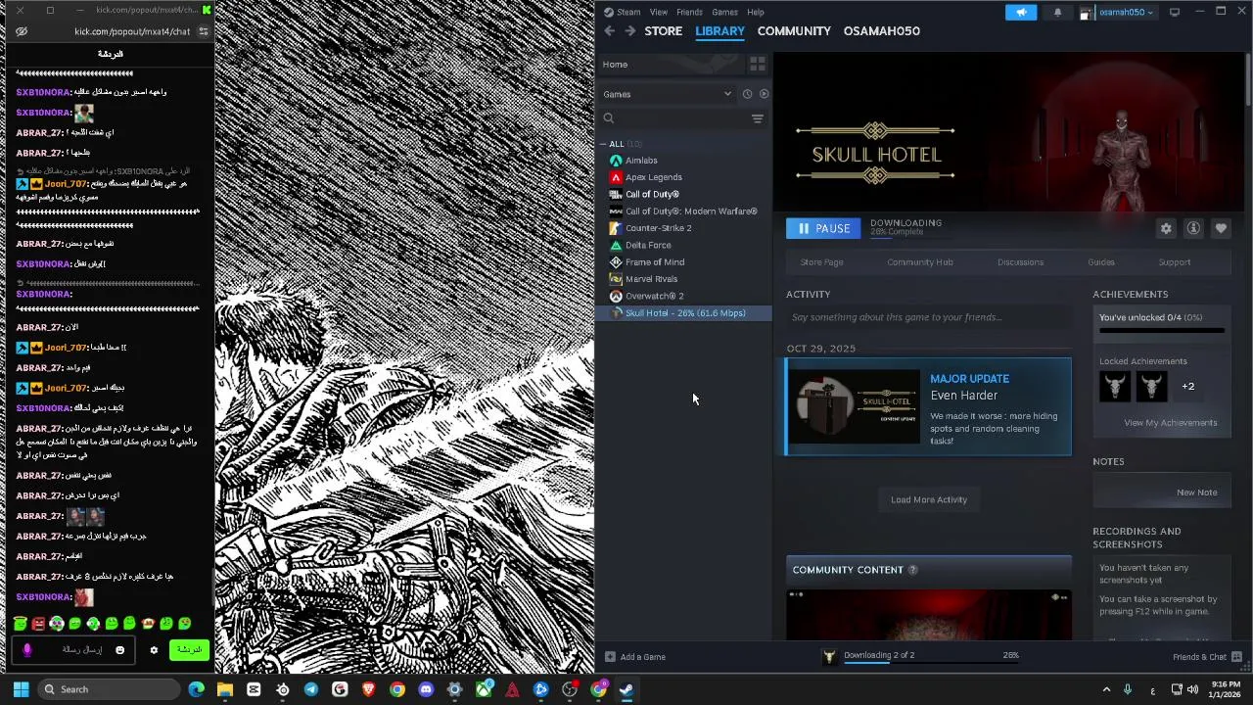1253x705 pixels.
Task: Open Brave browser from the taskbar
Action: (368, 689)
